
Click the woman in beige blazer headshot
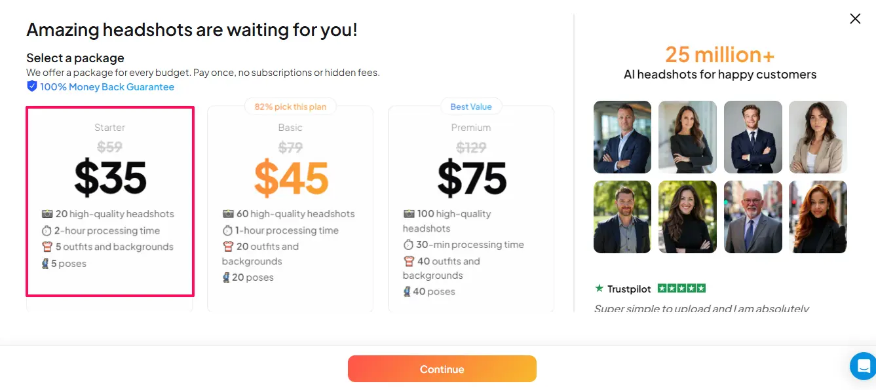pyautogui.click(x=818, y=137)
